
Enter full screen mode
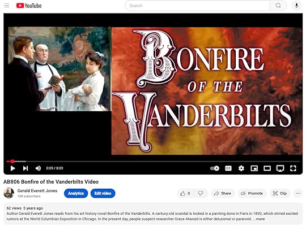click(293, 168)
